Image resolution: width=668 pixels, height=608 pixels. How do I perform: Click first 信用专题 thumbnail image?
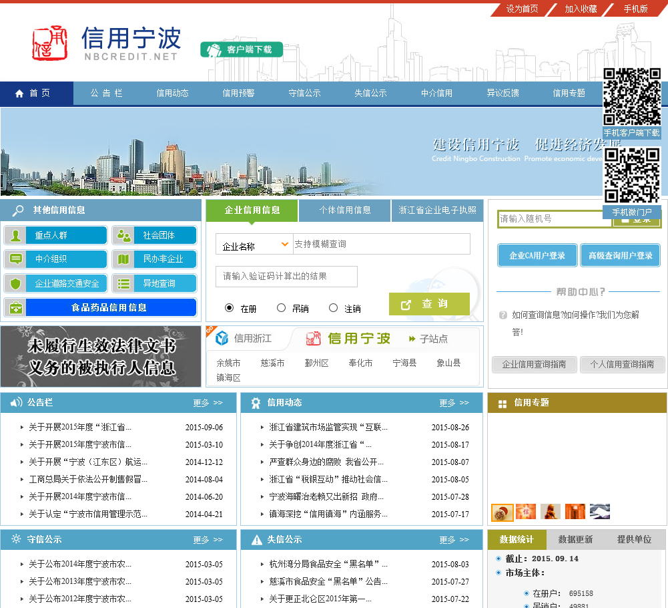tap(502, 512)
